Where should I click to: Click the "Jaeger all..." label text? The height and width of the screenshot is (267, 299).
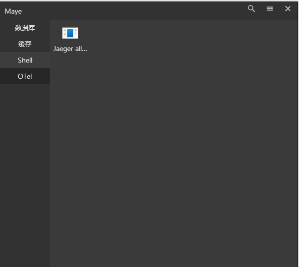pyautogui.click(x=70, y=49)
